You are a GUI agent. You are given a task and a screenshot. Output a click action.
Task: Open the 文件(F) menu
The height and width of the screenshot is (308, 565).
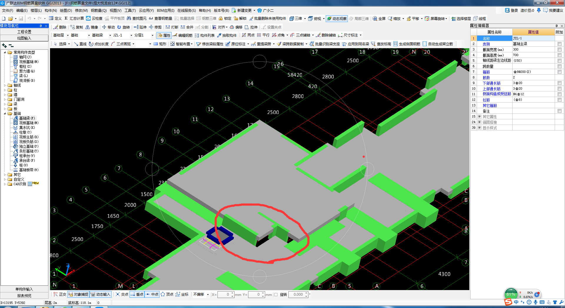7,10
